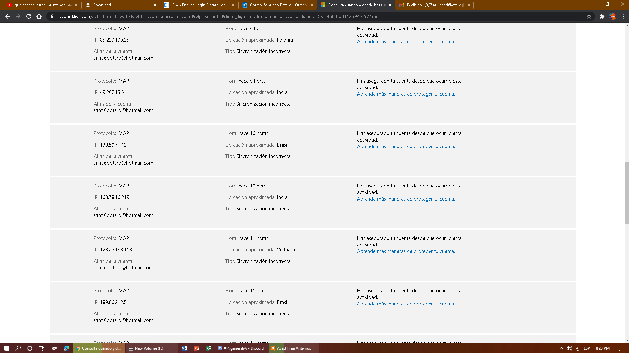Click the IP address 85.237.179.25
Image resolution: width=629 pixels, height=353 pixels.
pyautogui.click(x=115, y=40)
